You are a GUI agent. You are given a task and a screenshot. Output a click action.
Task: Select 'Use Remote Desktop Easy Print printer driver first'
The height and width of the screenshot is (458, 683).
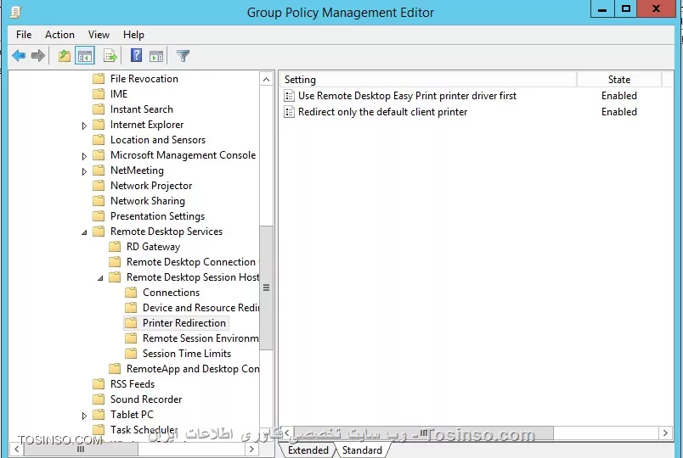coord(407,96)
